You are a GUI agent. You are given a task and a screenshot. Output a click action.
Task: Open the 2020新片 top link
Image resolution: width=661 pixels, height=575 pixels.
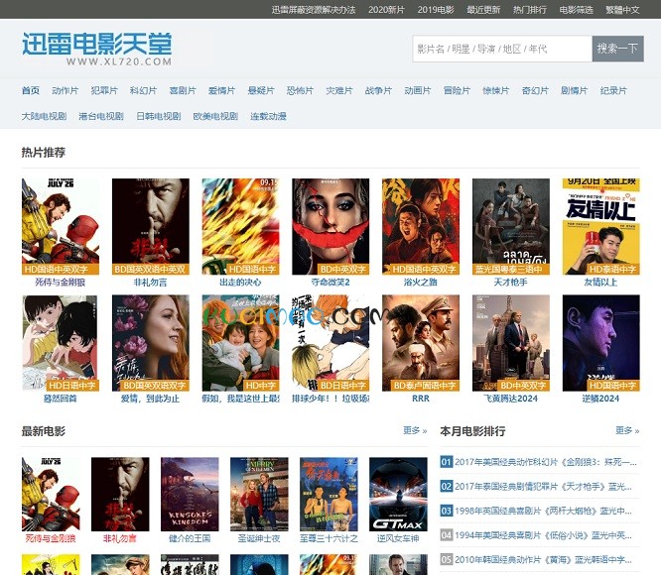point(386,10)
